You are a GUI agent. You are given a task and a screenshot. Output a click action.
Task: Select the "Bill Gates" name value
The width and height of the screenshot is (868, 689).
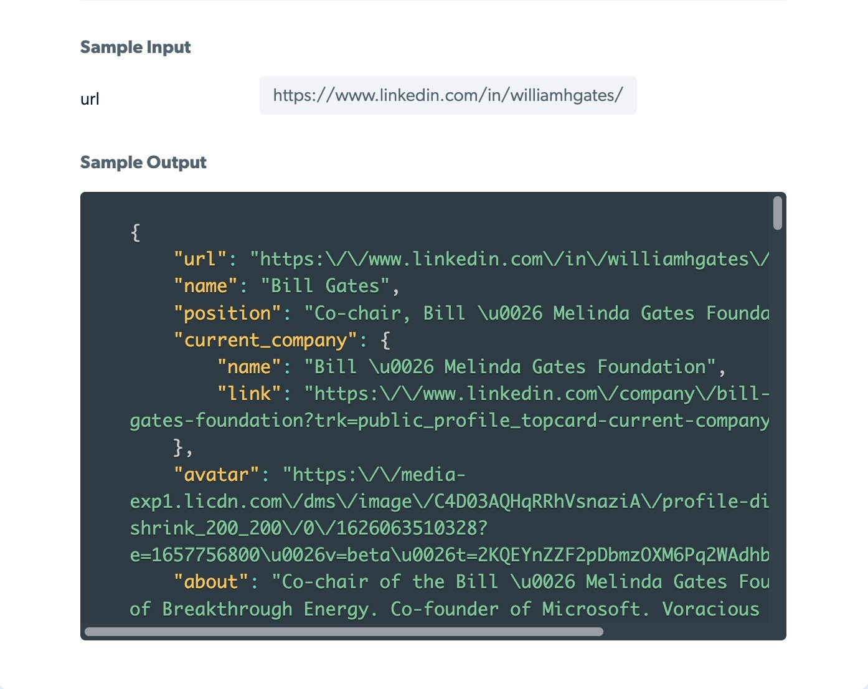tap(323, 285)
